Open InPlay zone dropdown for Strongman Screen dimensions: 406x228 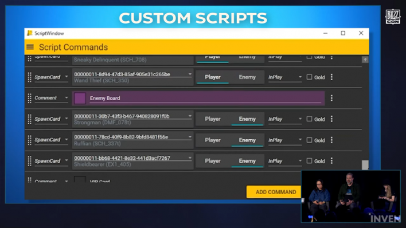[285, 119]
